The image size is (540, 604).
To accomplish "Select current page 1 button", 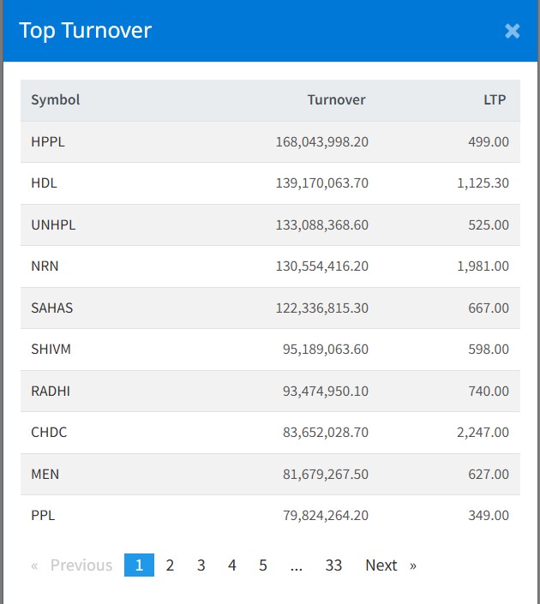I will 139,565.
